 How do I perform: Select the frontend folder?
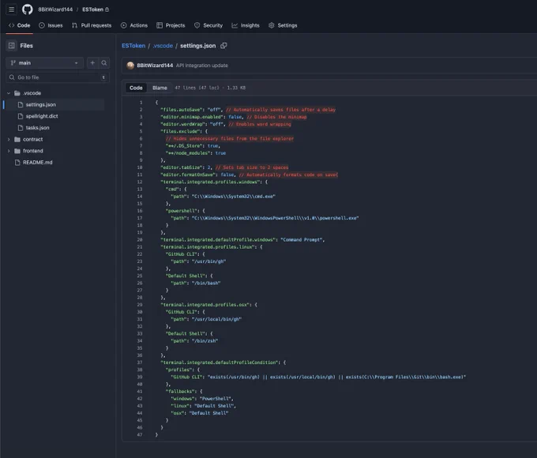pos(33,151)
